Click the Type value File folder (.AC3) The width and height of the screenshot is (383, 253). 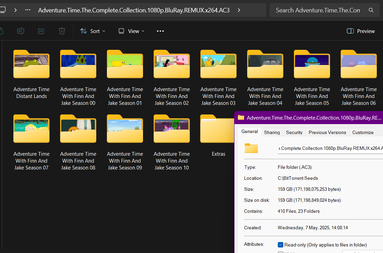[x=295, y=167]
